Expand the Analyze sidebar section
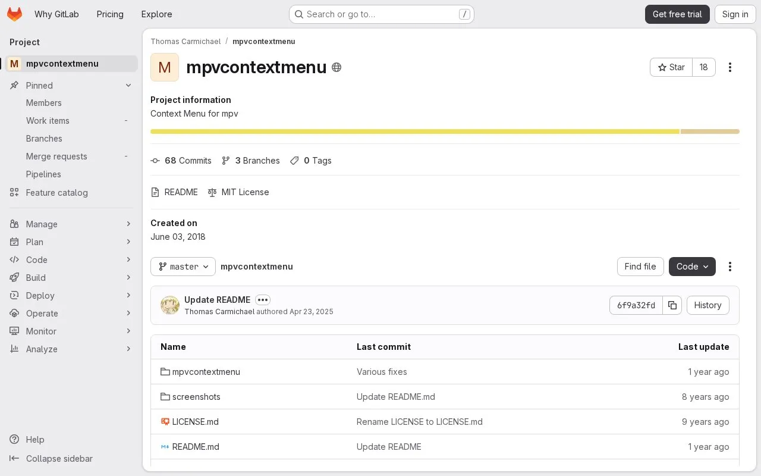 pos(71,349)
